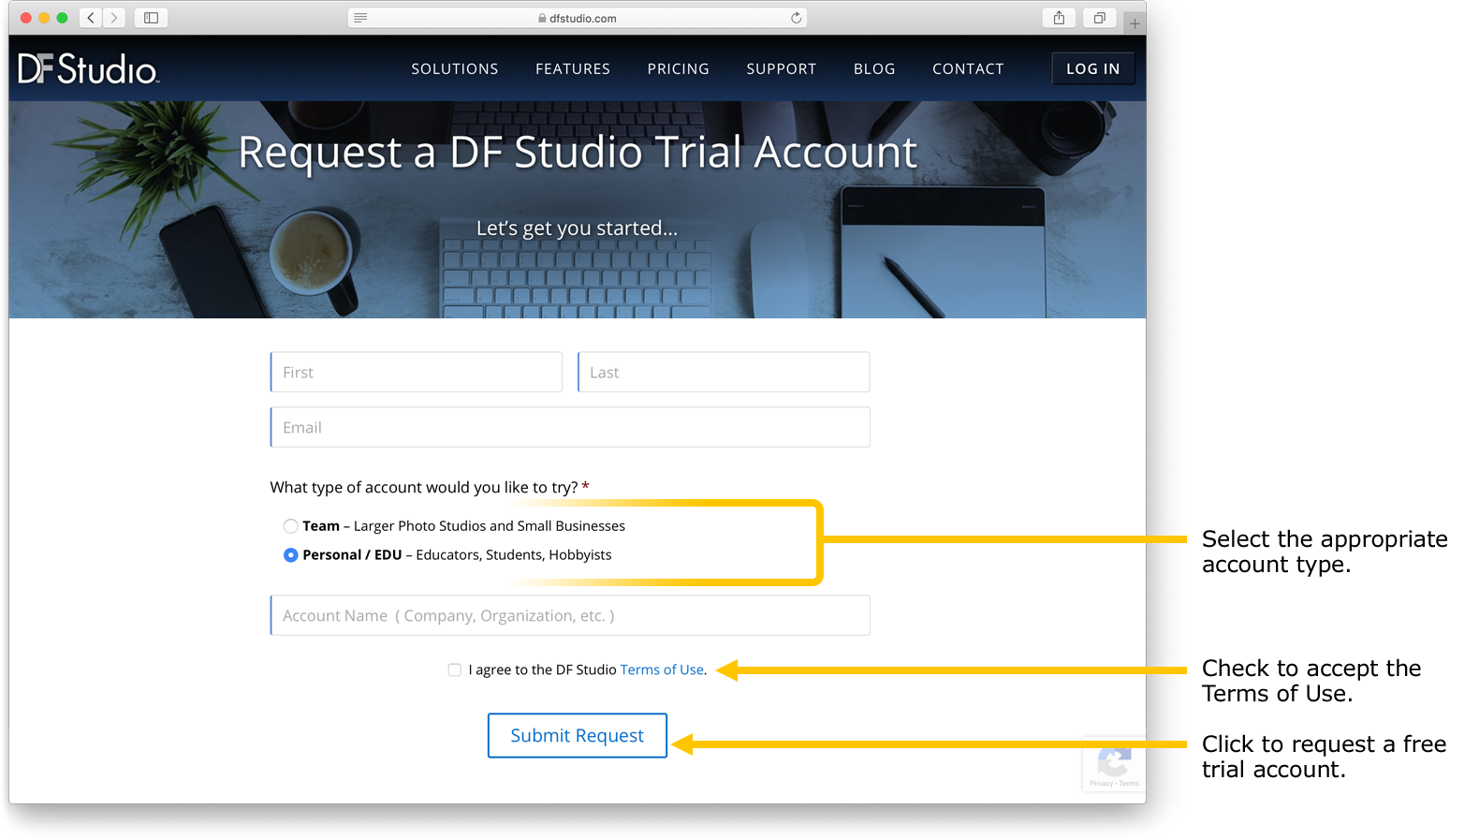Select the Personal / EDU radio button

[x=291, y=555]
